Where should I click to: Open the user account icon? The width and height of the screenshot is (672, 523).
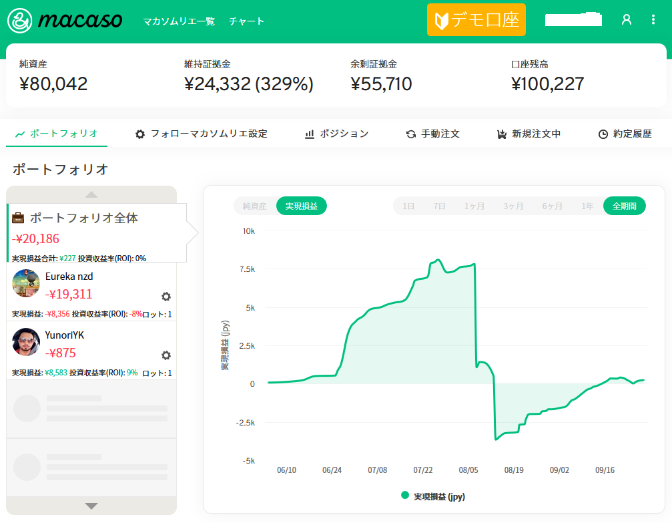click(626, 20)
